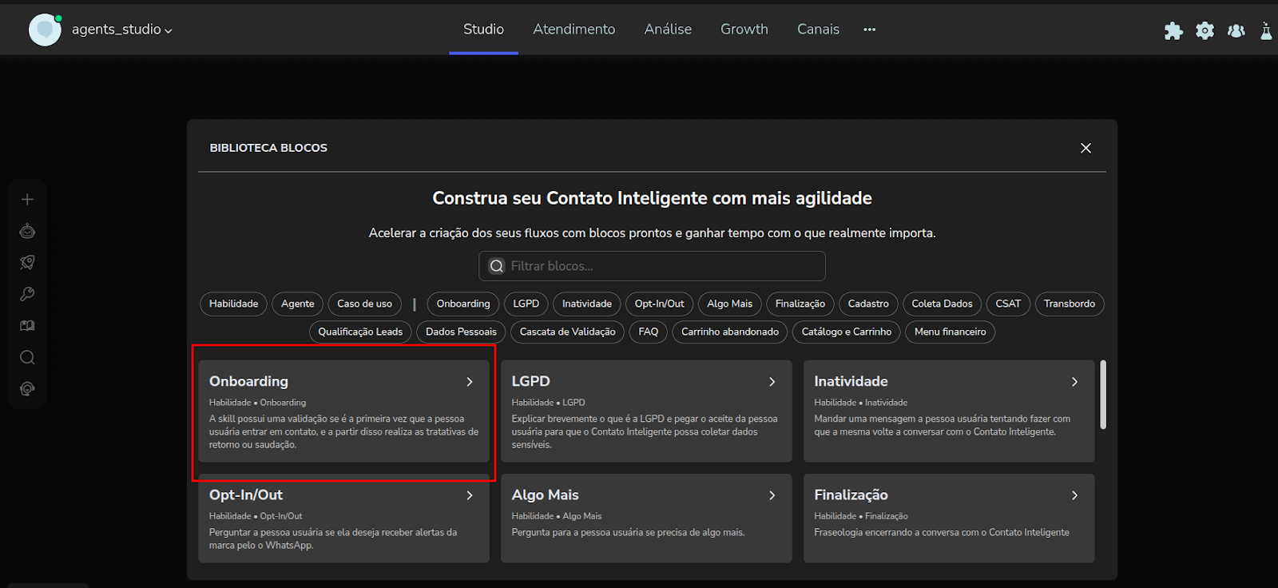The image size is (1278, 588).
Task: Open the gear settings icon in header
Action: coord(1205,30)
